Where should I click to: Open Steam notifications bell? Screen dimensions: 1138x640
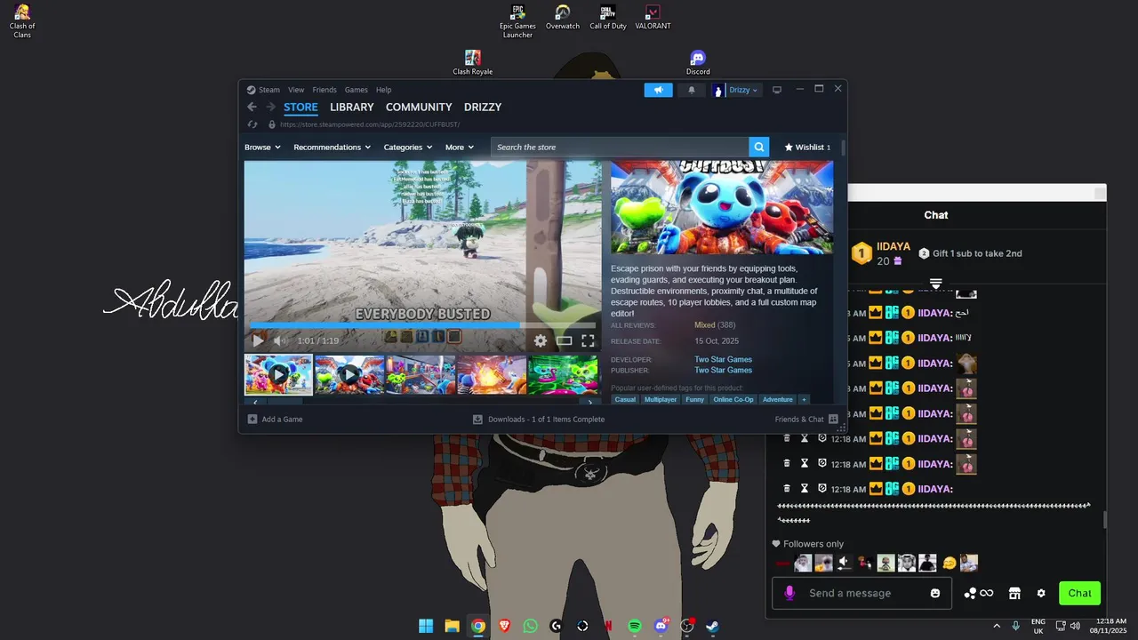(x=692, y=90)
